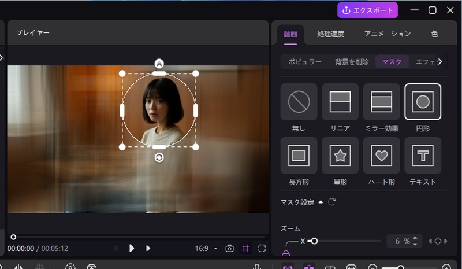This screenshot has height=269, width=462.
Task: Click the zoom percentage field showing 6
Action: [397, 241]
